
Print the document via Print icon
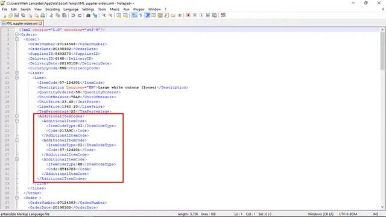(43, 15)
